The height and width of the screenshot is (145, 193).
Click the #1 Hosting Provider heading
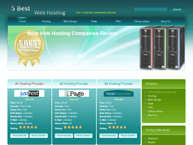(29, 84)
